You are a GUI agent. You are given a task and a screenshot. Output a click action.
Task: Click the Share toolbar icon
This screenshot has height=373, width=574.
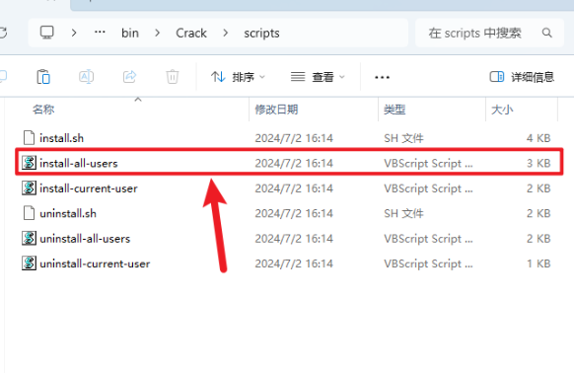129,77
